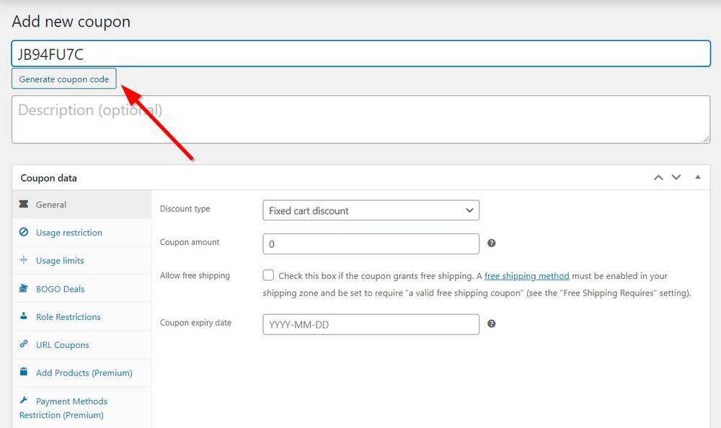Collapse the Coupon data panel
Image resolution: width=721 pixels, height=428 pixels.
coord(697,177)
